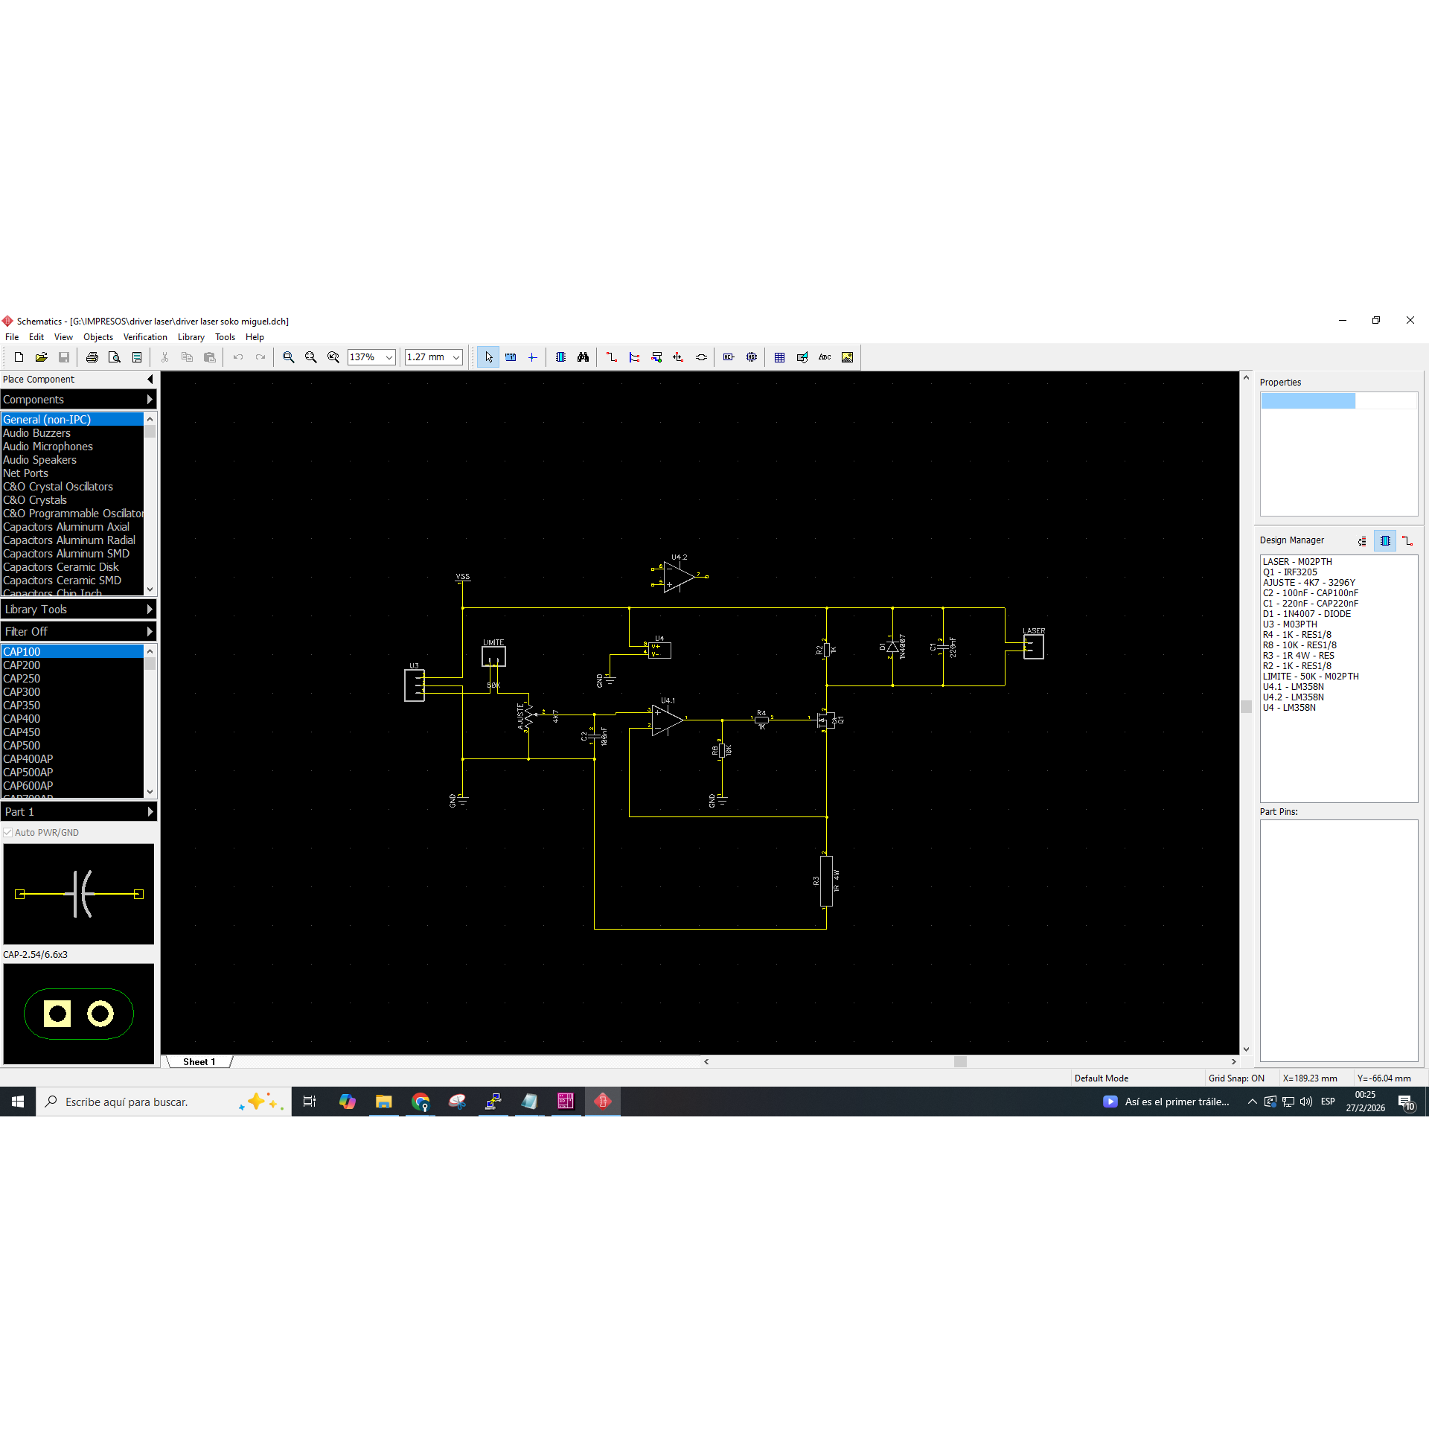Toggle the Auto PWR/GND checkbox

pyautogui.click(x=8, y=832)
